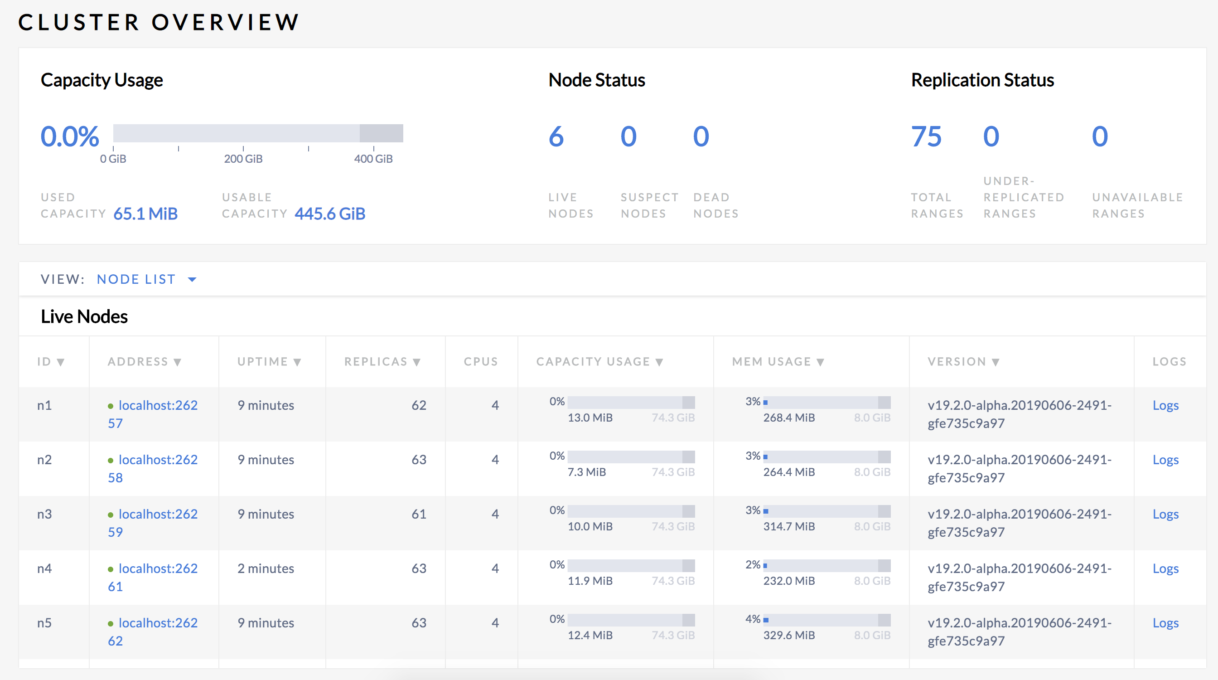The image size is (1218, 680).
Task: View Logs for node n1
Action: [x=1165, y=405]
